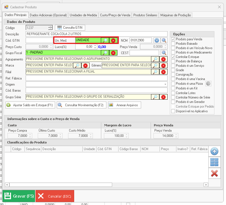Add classification with blue plus icon
This screenshot has width=226, height=205.
[214, 151]
